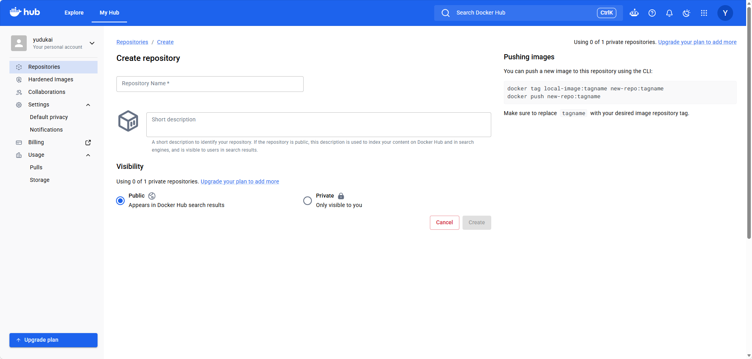This screenshot has height=359, width=752.
Task: Click the Billing card icon
Action: tap(19, 143)
